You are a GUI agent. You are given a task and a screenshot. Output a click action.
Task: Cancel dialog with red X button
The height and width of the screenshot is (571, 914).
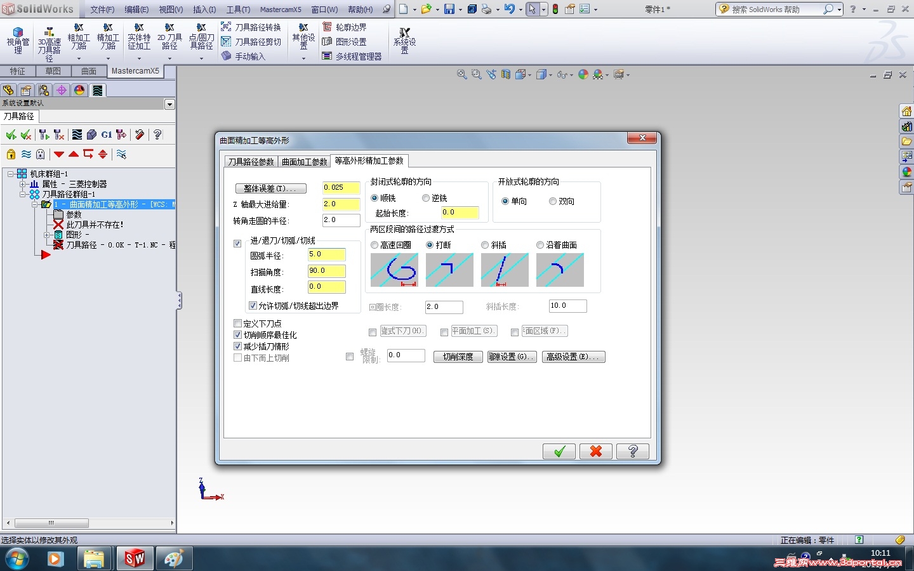tap(596, 451)
